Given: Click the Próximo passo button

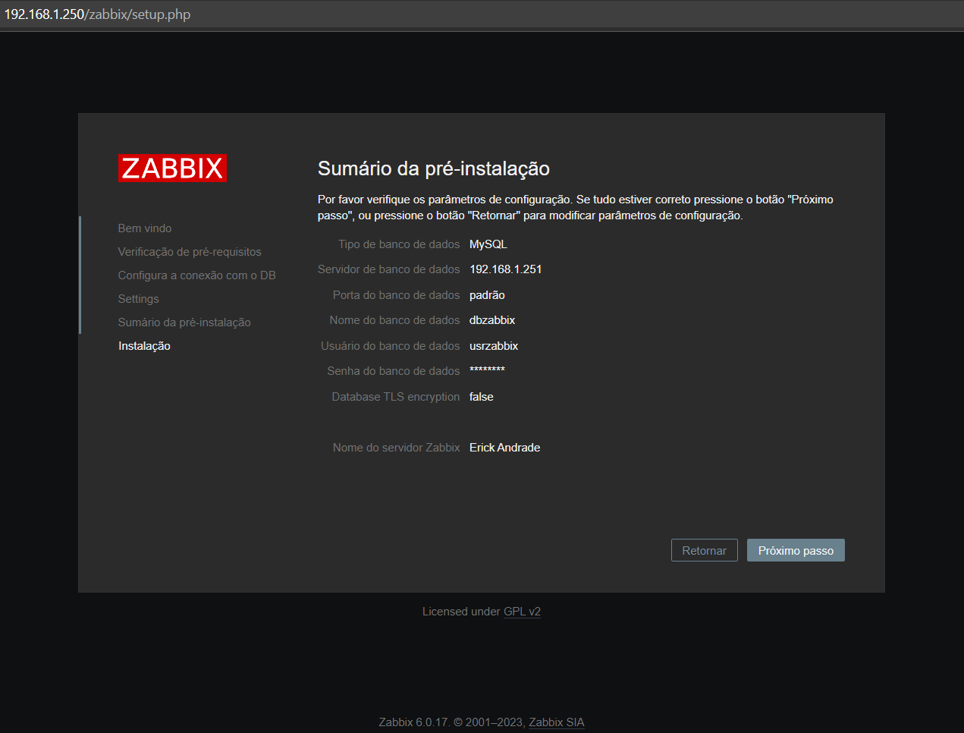Looking at the screenshot, I should (796, 550).
